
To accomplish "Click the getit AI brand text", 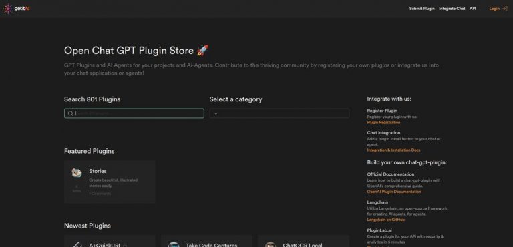I will pyautogui.click(x=22, y=9).
